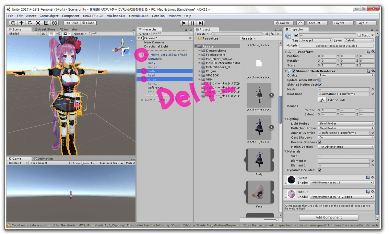Click the Step frame button
Screen dimensions: 389x234
[201, 23]
